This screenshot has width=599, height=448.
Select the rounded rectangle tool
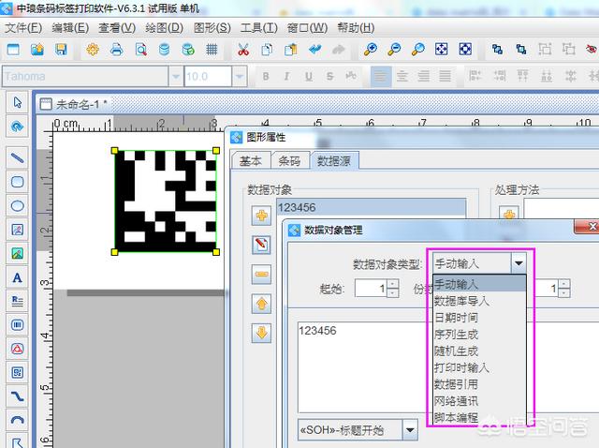point(17,182)
